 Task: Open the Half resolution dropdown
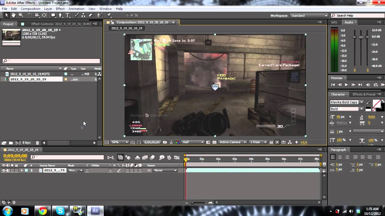tap(193, 142)
